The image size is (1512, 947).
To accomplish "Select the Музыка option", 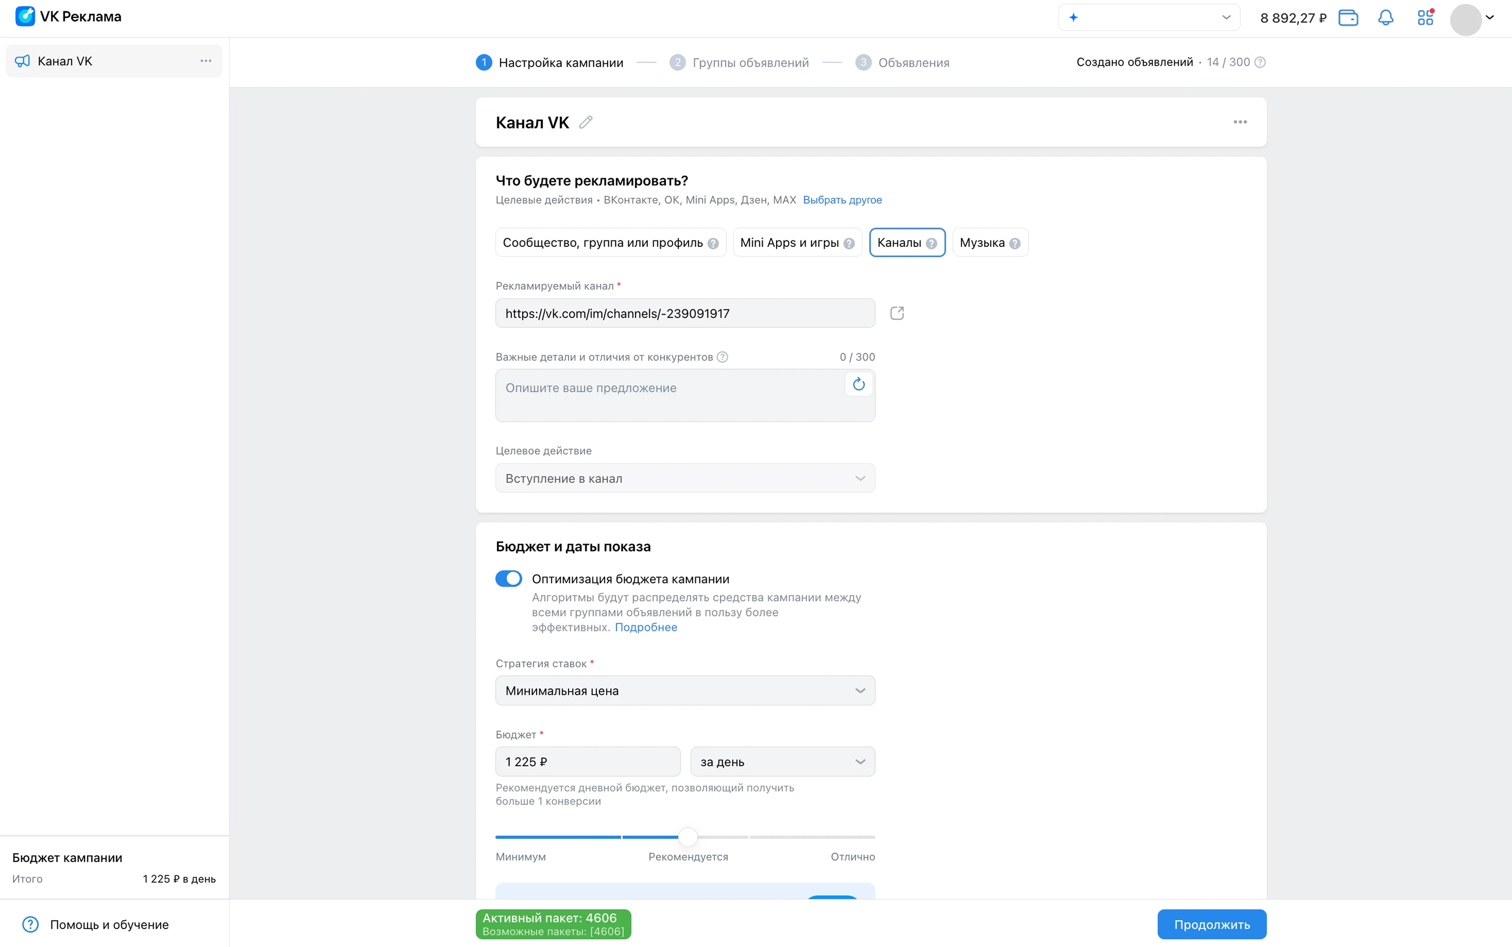I will 990,243.
